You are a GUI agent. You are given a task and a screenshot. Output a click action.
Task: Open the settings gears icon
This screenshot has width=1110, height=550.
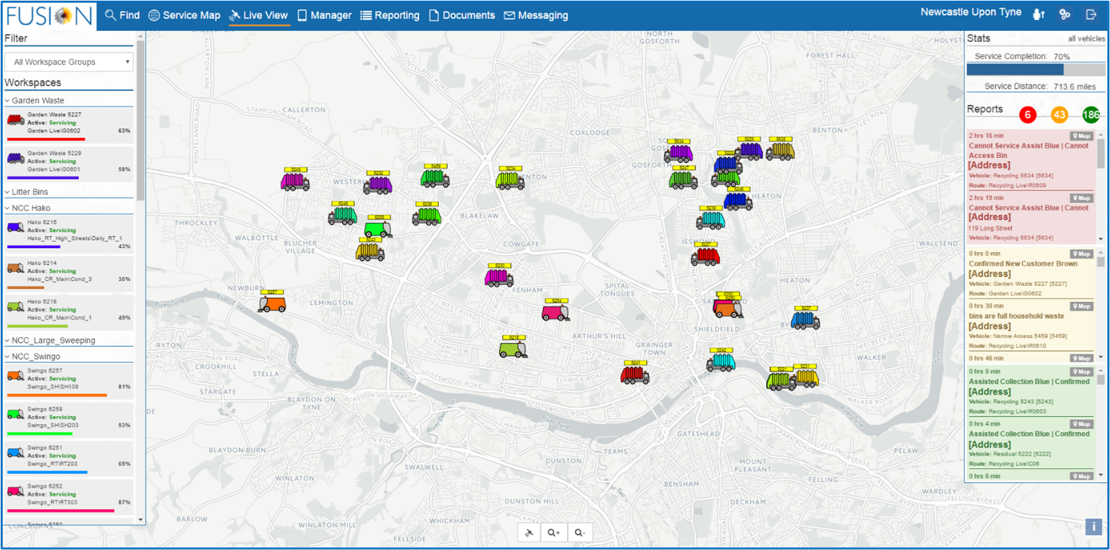pos(1064,14)
